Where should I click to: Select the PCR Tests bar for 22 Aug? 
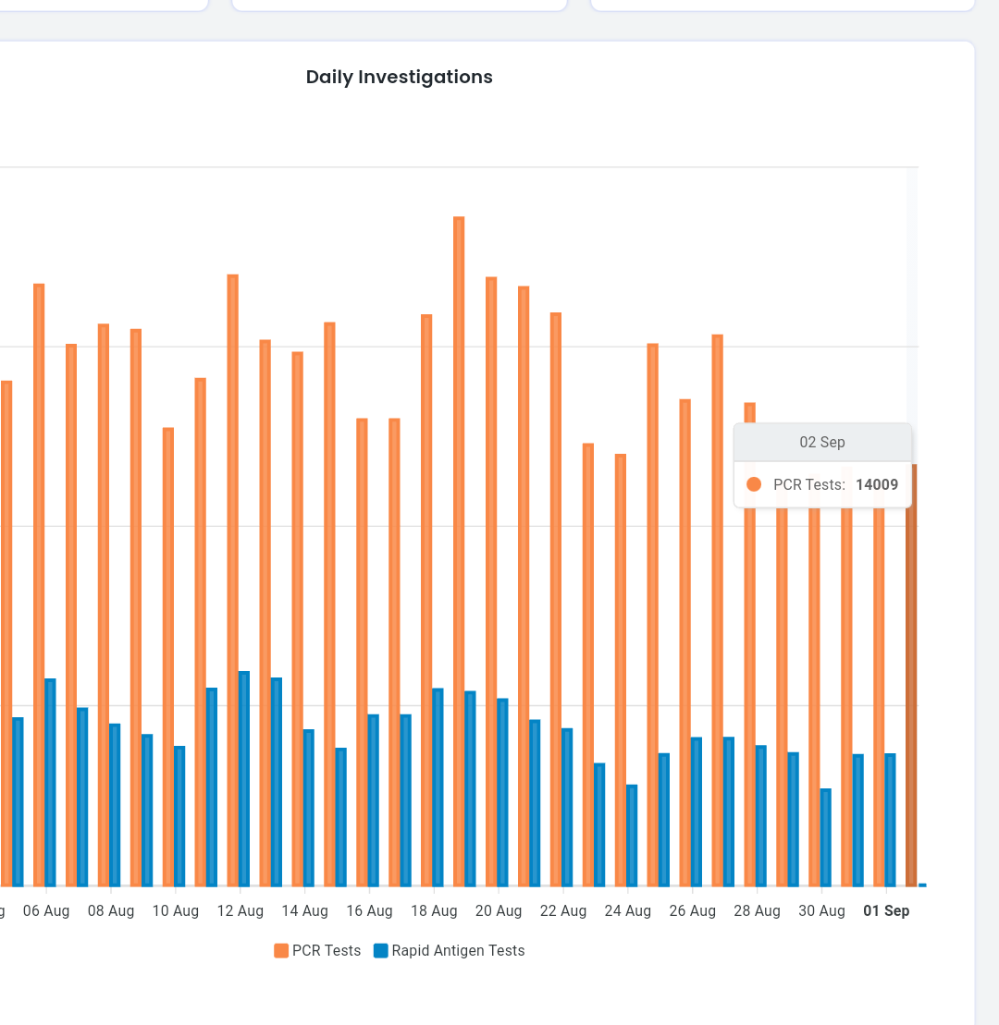click(556, 600)
